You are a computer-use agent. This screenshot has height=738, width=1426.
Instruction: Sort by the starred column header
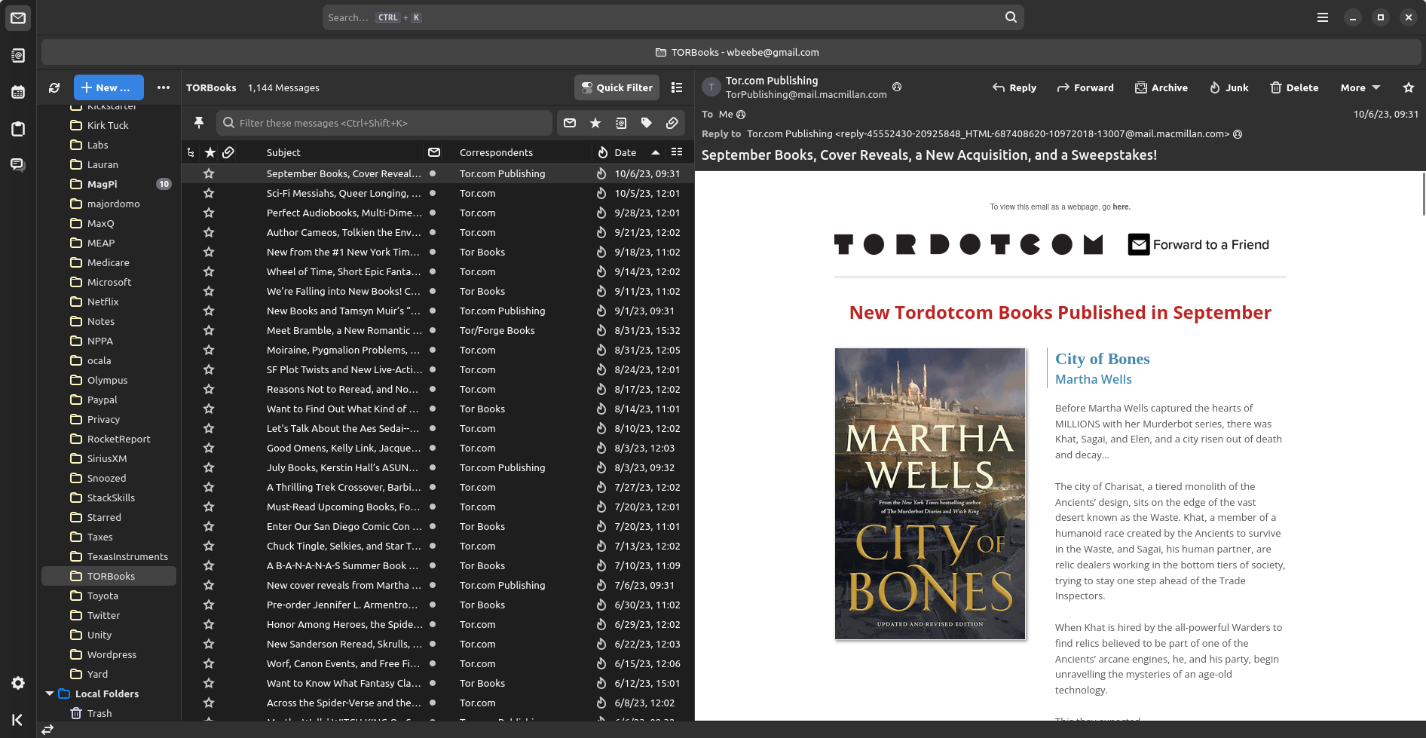[210, 152]
